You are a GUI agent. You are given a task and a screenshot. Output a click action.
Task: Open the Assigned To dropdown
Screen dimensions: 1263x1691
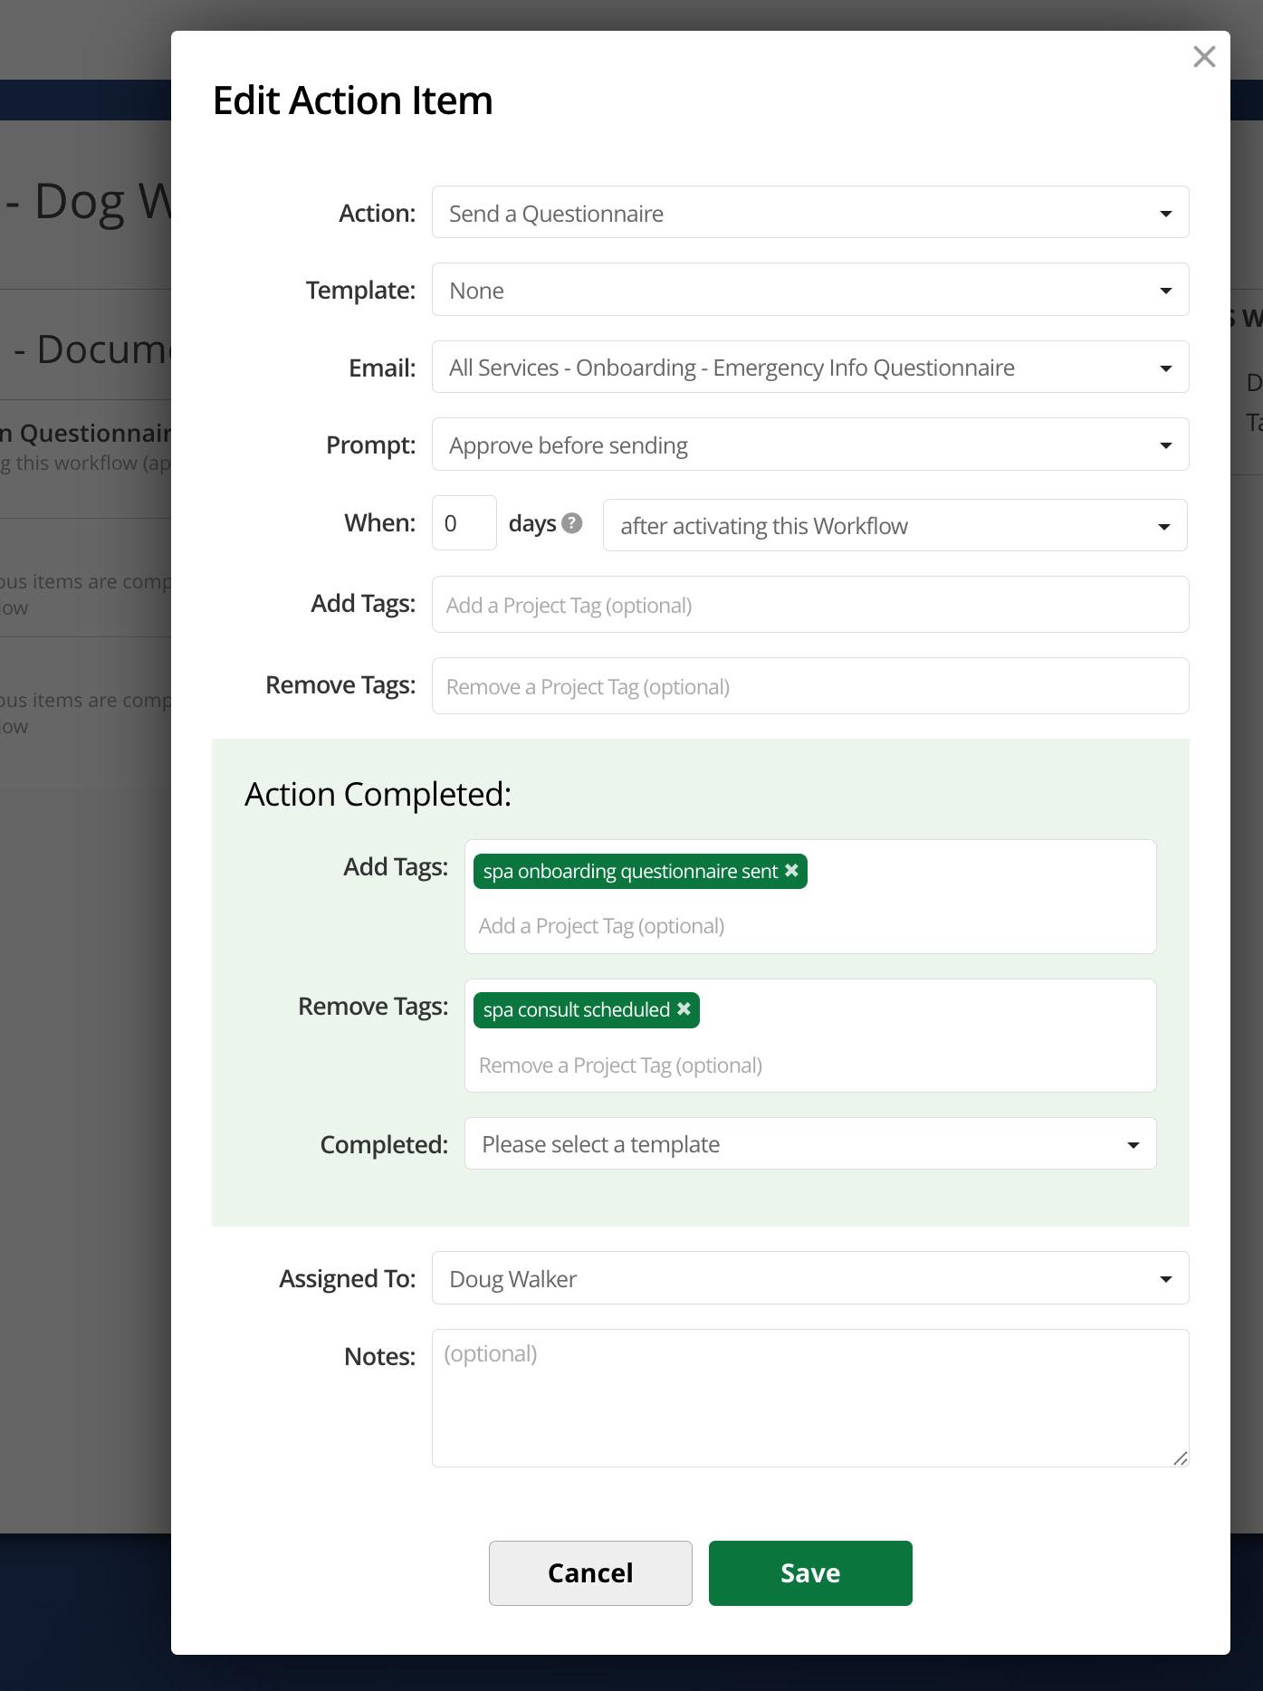point(809,1278)
